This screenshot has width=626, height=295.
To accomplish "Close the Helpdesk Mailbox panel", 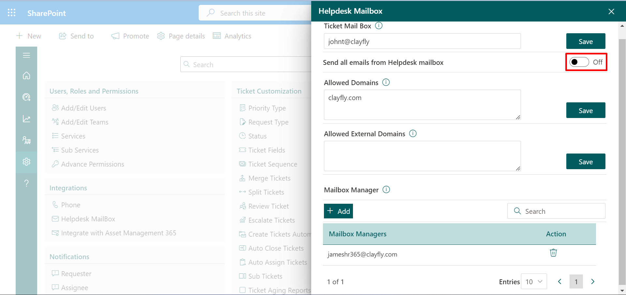I will [x=611, y=12].
